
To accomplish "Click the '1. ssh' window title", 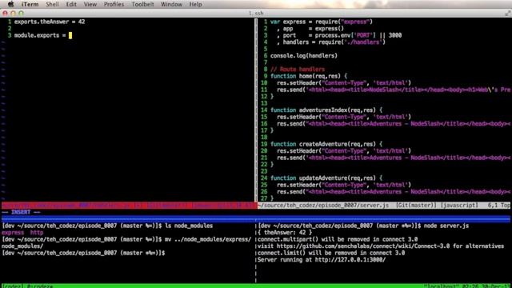I will [256, 13].
